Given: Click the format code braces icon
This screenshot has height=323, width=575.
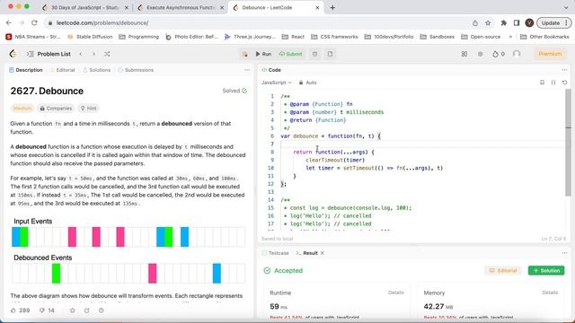Looking at the screenshot, I should coord(553,83).
